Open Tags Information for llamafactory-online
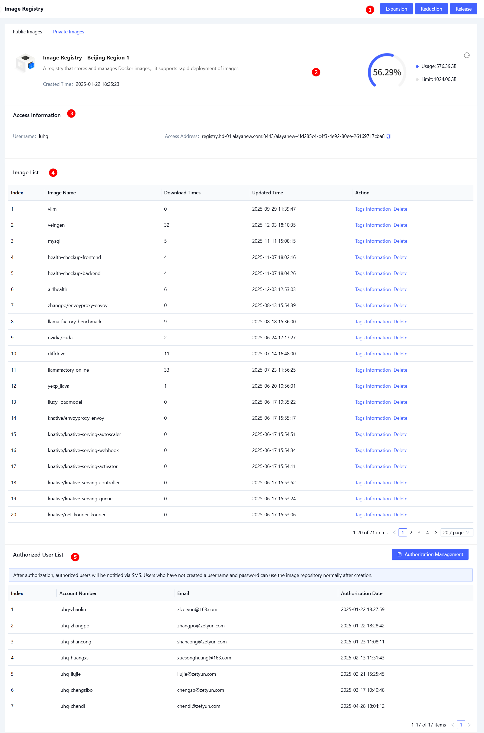 (x=372, y=370)
